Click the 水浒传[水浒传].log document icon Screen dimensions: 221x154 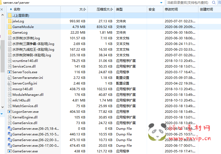(x=10, y=38)
